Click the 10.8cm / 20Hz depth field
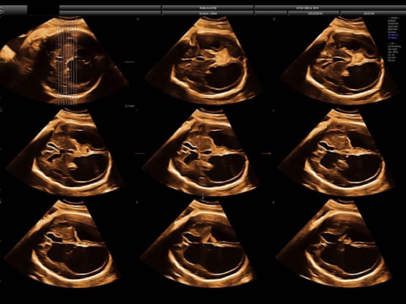The image size is (406, 304). [207, 13]
